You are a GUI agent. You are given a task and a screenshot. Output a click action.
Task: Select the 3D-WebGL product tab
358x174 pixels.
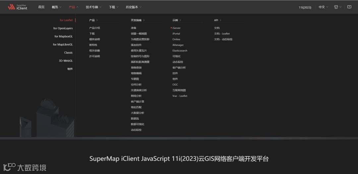pyautogui.click(x=66, y=61)
